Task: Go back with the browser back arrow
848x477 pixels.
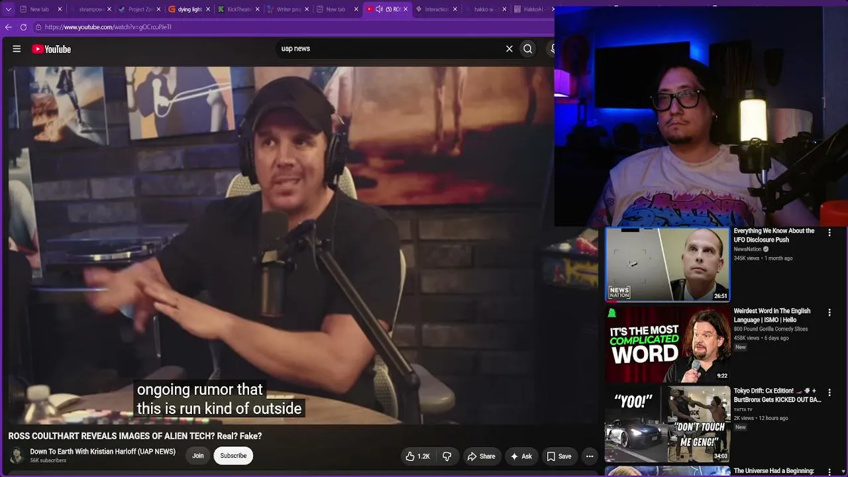Action: tap(9, 27)
